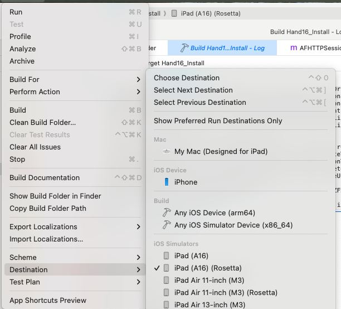Viewport: 341px width, 309px height.
Task: Choose Clean Build Folder…
Action: coord(75,122)
